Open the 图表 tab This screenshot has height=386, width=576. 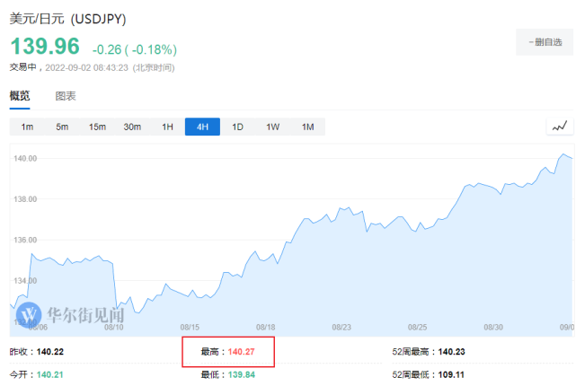(66, 96)
